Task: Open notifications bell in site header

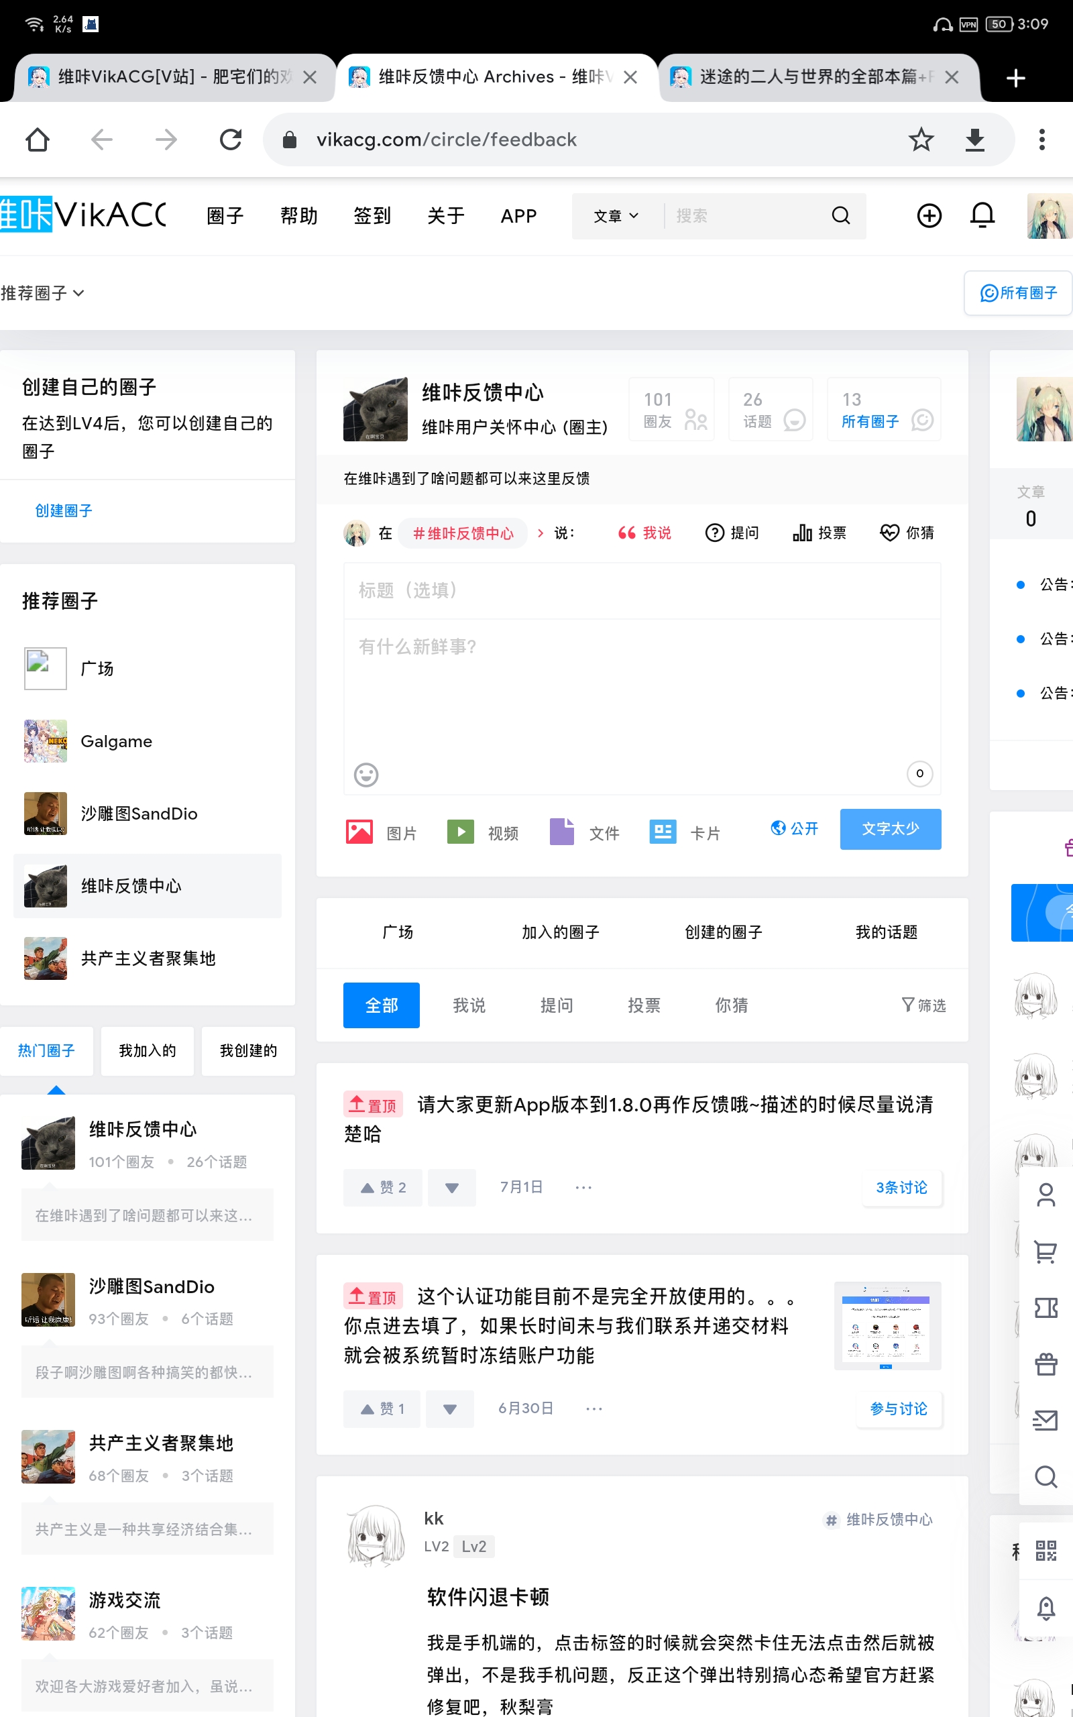Action: (x=982, y=216)
